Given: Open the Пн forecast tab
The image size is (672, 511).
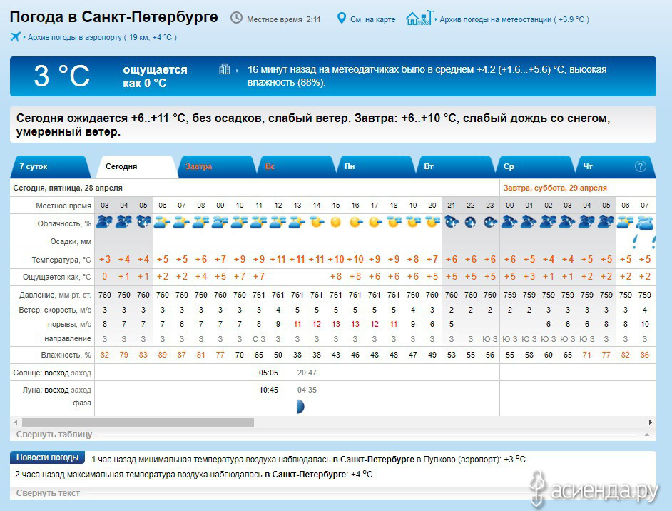Looking at the screenshot, I should point(375,166).
